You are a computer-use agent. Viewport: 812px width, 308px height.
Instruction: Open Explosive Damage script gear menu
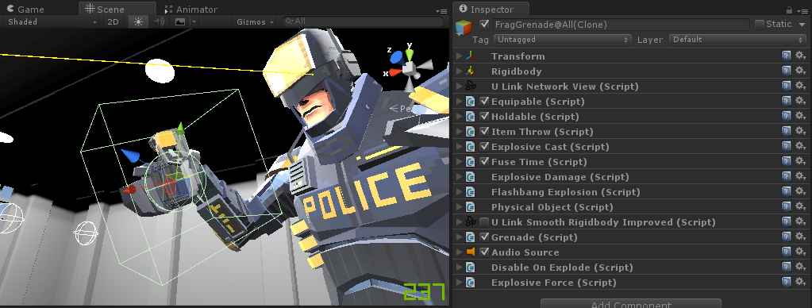[801, 176]
